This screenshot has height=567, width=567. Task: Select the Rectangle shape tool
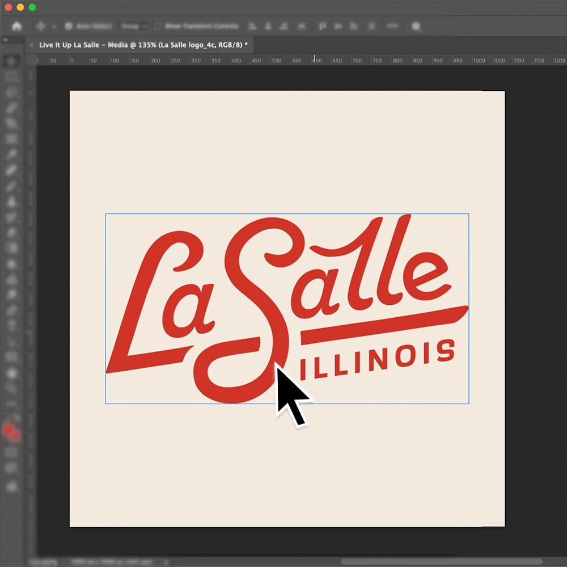(x=11, y=357)
